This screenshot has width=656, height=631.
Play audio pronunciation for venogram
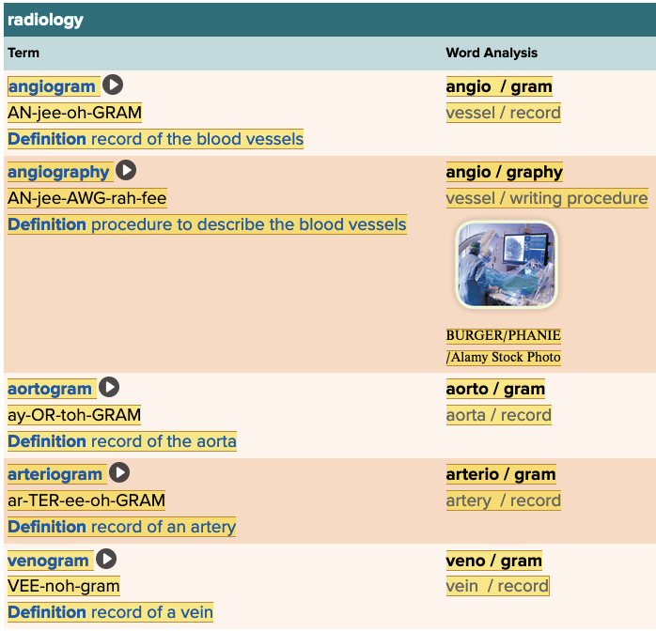pyautogui.click(x=106, y=559)
